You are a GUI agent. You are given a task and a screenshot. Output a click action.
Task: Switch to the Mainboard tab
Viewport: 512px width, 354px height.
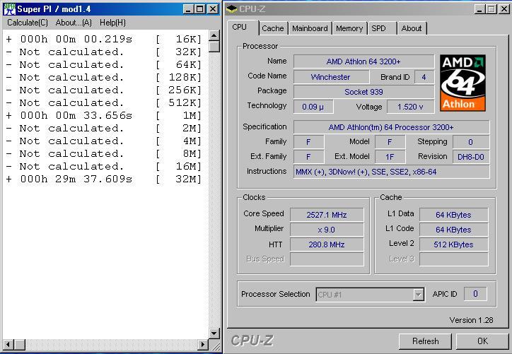pyautogui.click(x=310, y=28)
